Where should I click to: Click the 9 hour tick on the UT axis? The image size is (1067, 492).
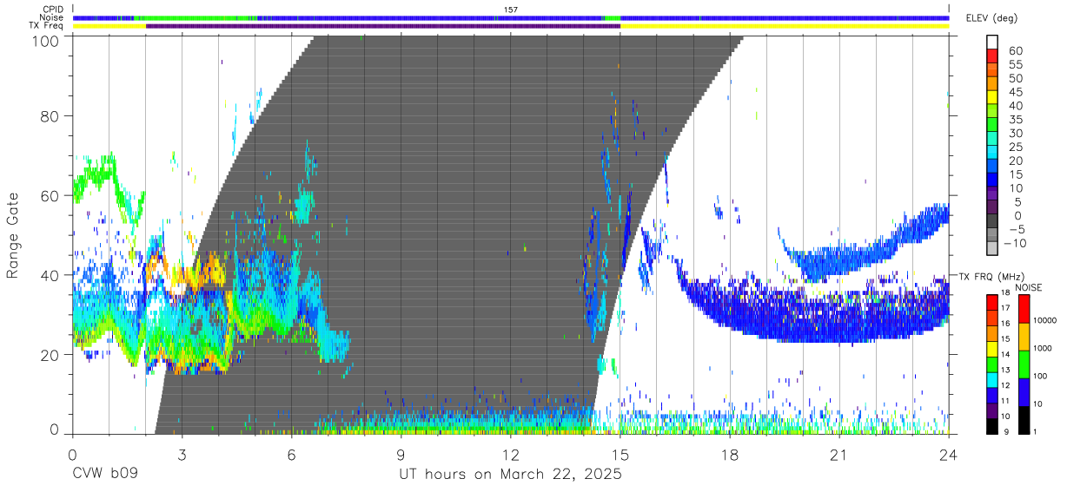[401, 455]
